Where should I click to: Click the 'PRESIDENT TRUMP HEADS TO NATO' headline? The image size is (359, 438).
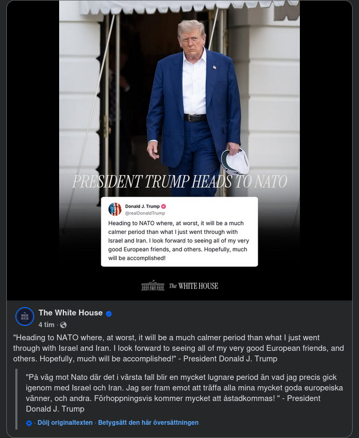(x=180, y=182)
